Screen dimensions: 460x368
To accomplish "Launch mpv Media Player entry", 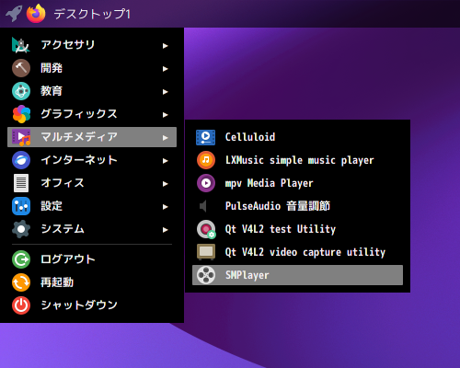I will 297,183.
